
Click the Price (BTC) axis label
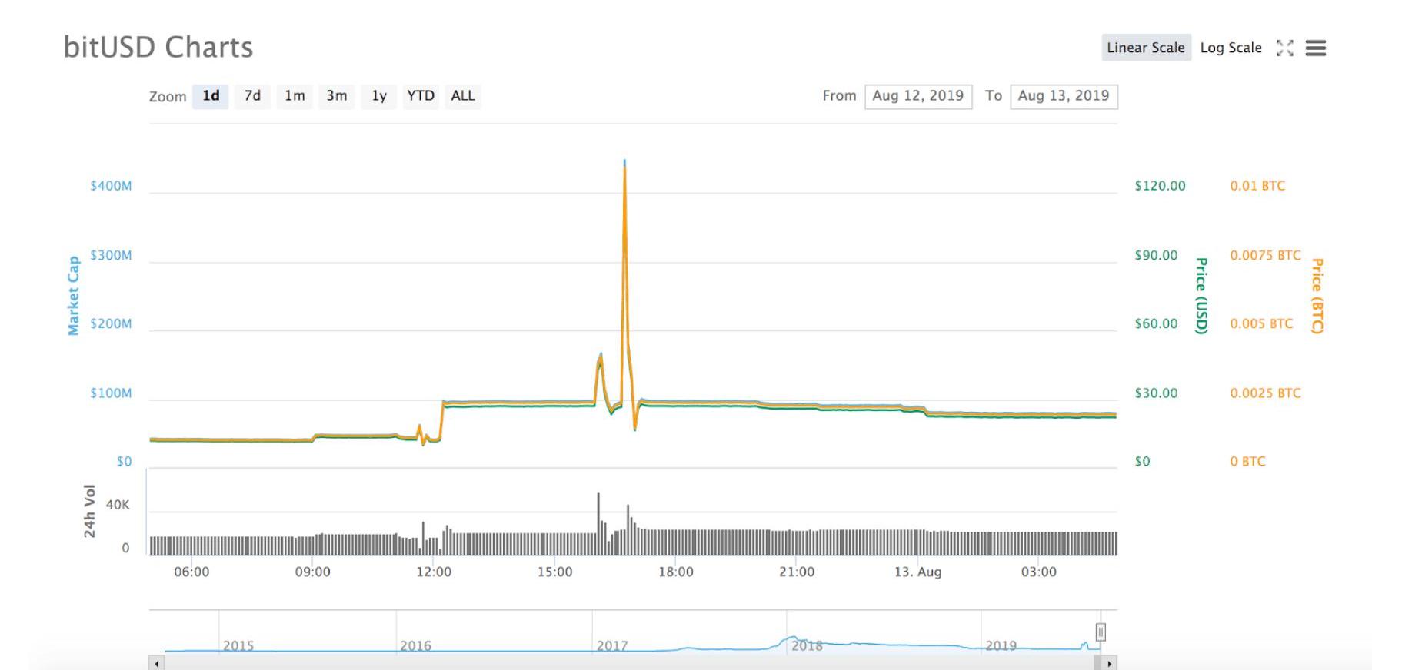1317,296
